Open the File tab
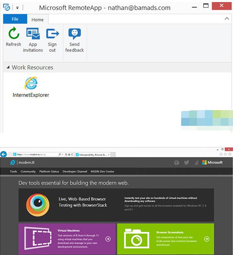The image size is (233, 255). tap(15, 19)
